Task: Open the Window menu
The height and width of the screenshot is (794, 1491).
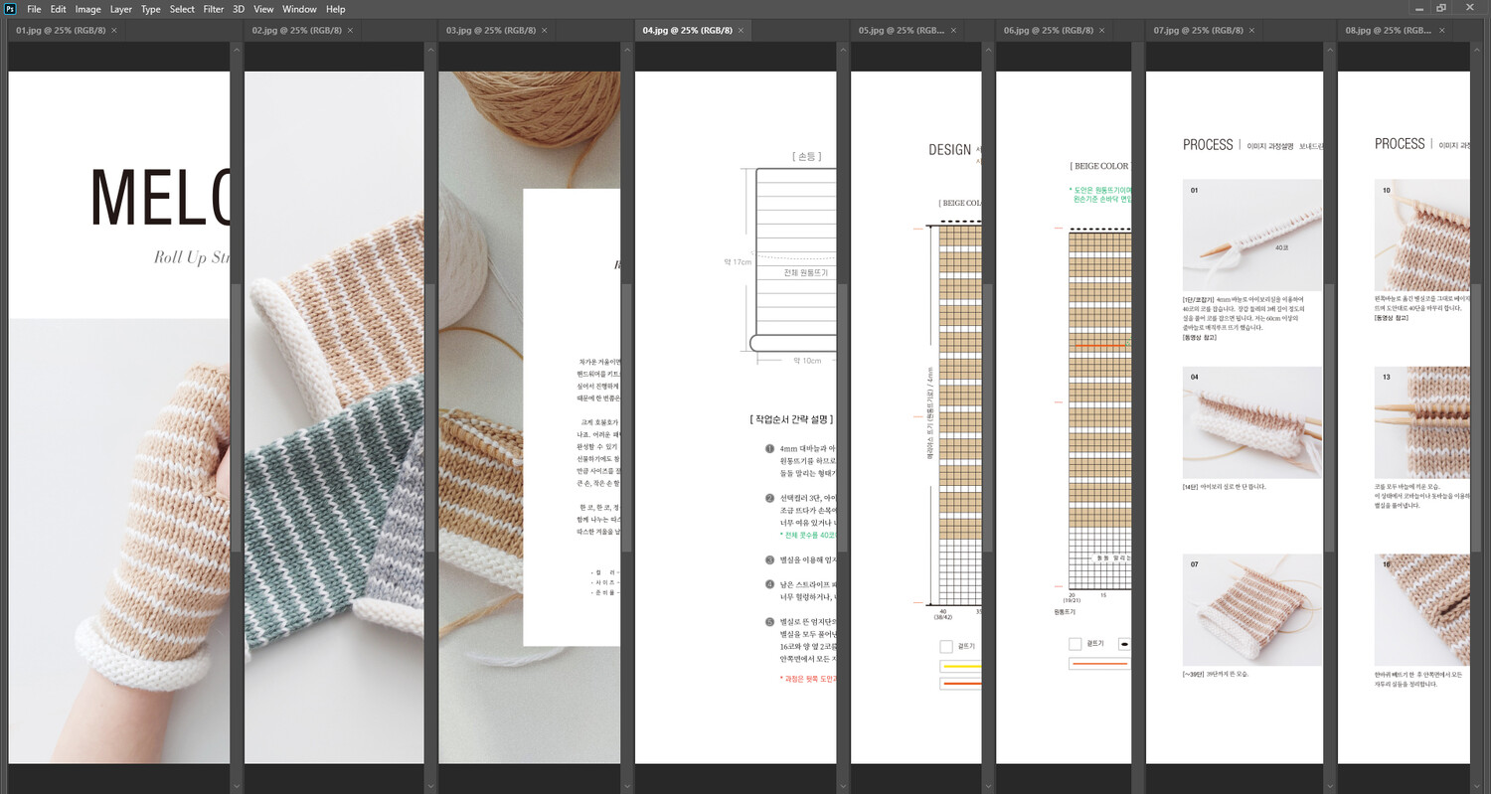Action: [299, 9]
